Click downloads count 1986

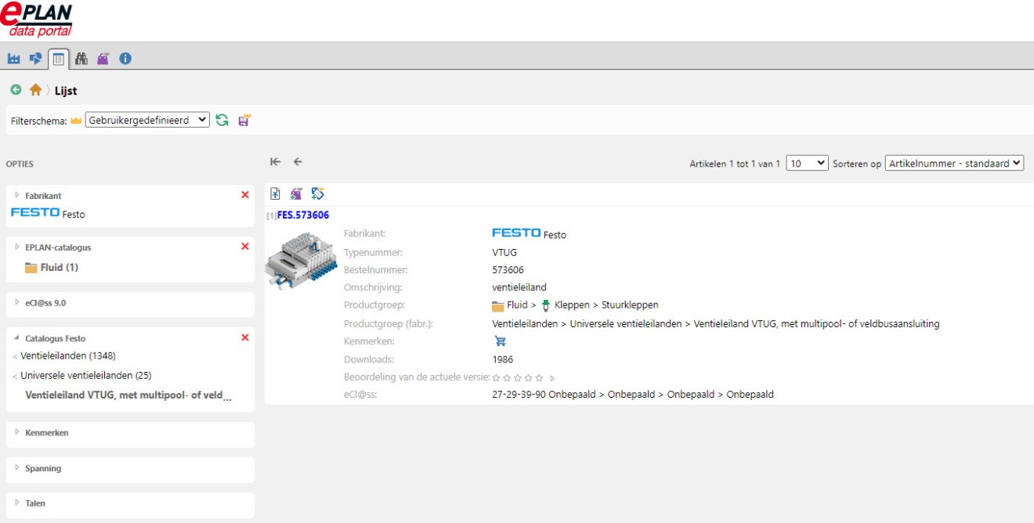pos(503,360)
